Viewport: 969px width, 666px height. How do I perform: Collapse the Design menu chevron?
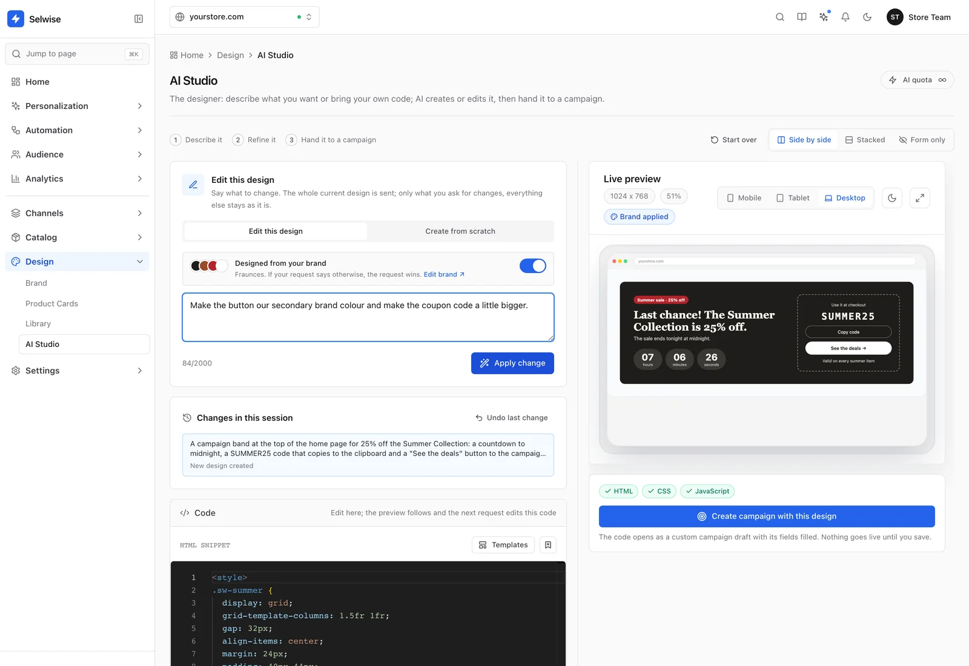click(x=140, y=262)
